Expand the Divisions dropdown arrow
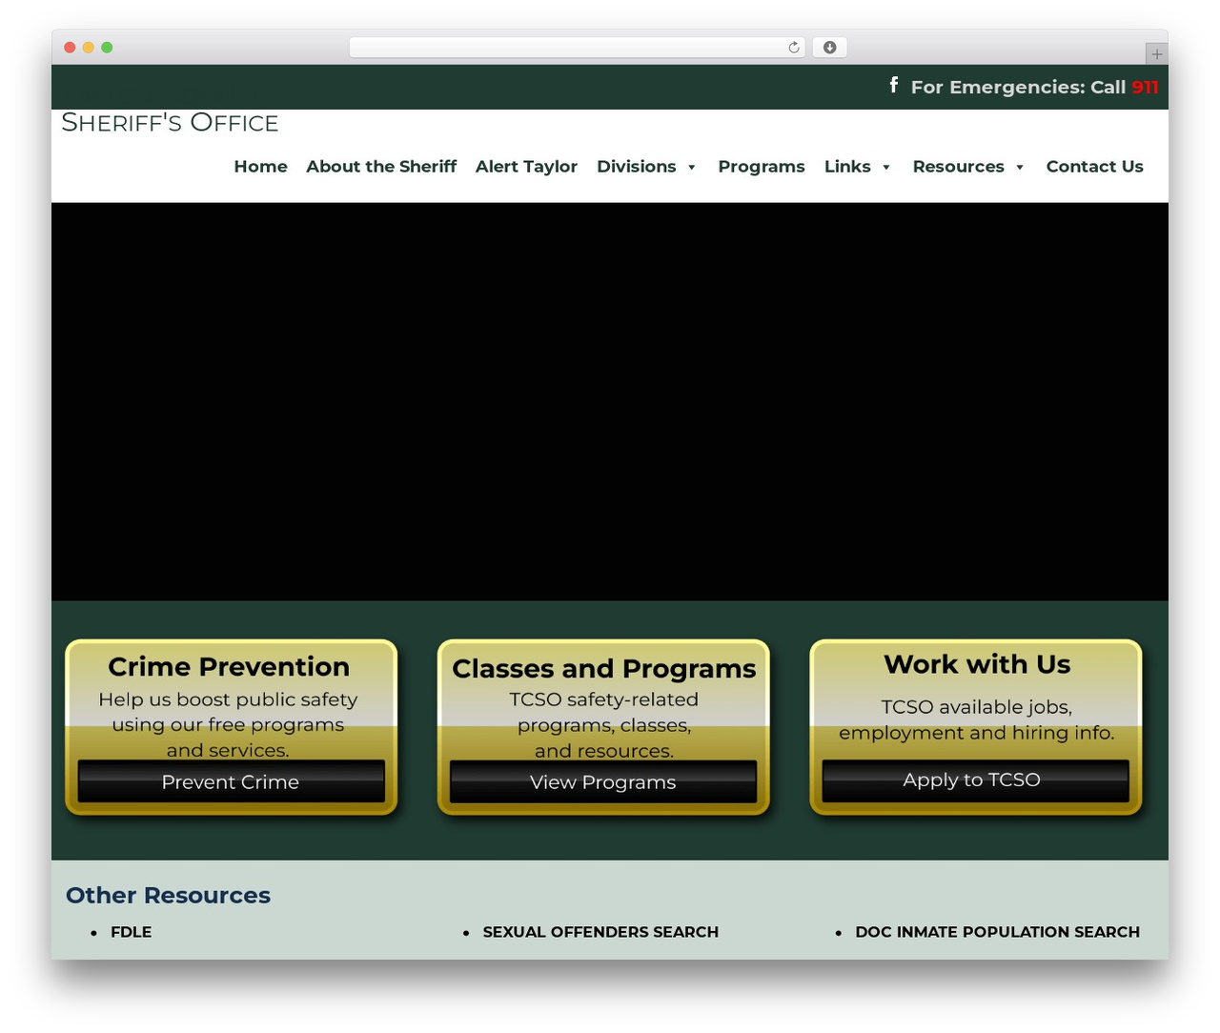 tap(691, 168)
